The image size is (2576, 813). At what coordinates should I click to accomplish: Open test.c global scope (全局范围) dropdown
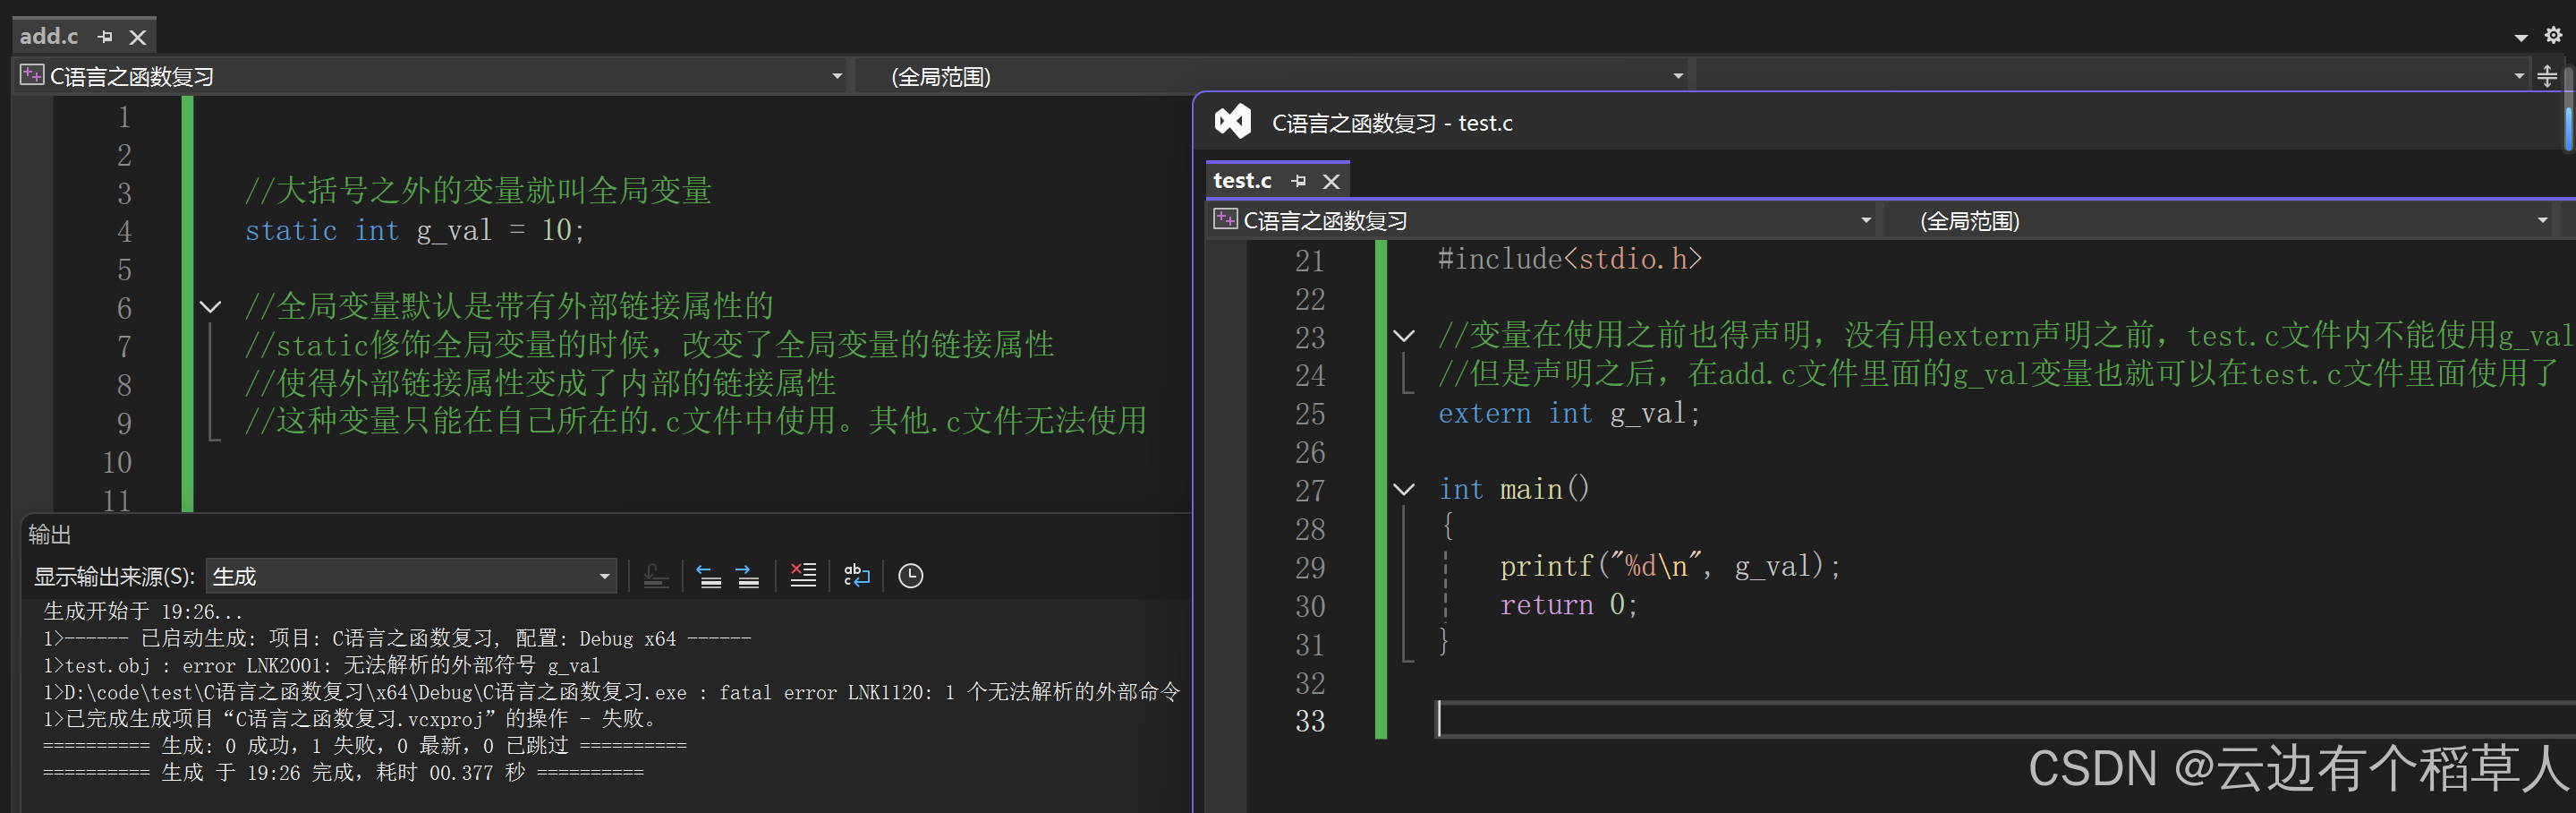click(x=2542, y=220)
